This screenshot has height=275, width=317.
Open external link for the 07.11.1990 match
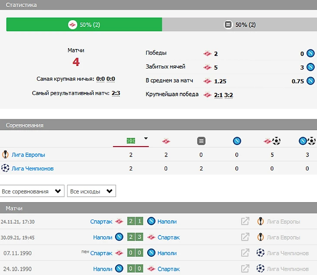pos(245,253)
